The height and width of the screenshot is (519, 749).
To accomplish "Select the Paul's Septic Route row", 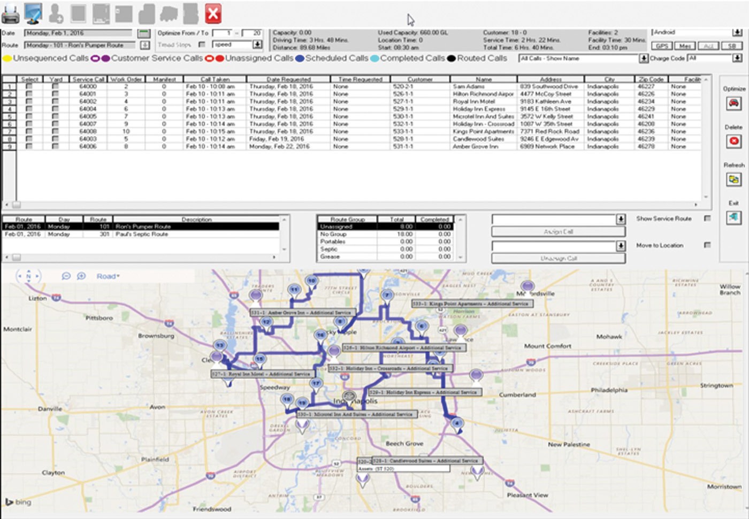I will 141,234.
